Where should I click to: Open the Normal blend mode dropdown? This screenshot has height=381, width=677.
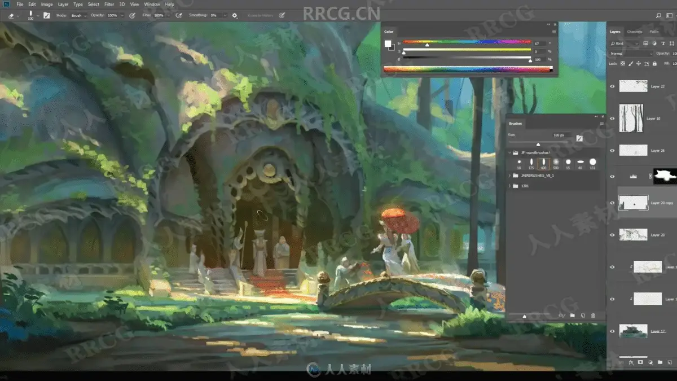coord(631,54)
